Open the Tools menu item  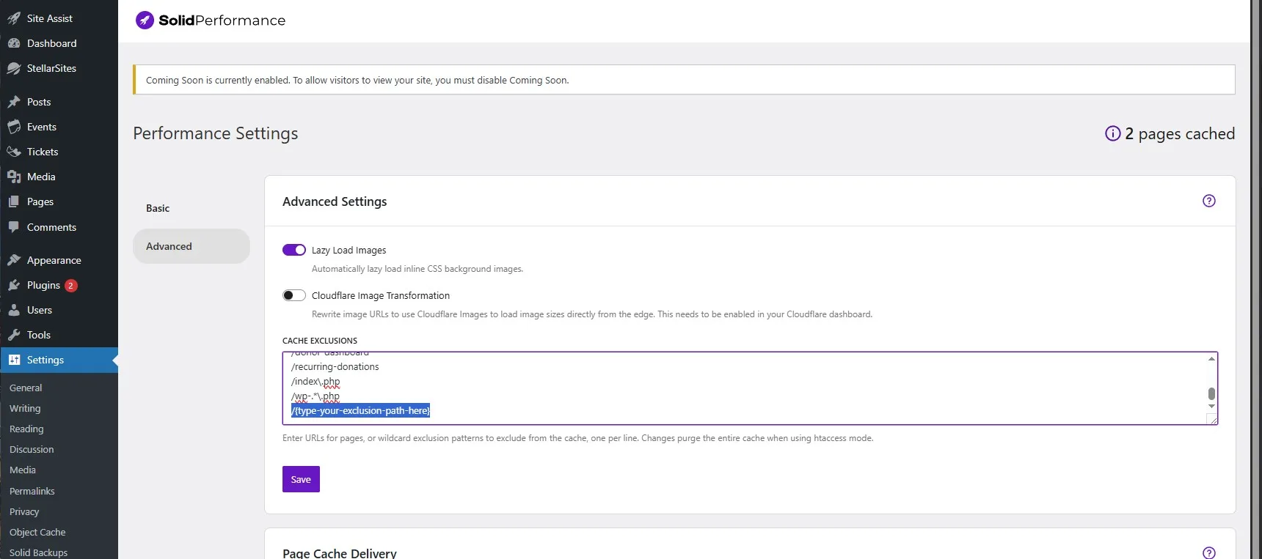[59, 335]
